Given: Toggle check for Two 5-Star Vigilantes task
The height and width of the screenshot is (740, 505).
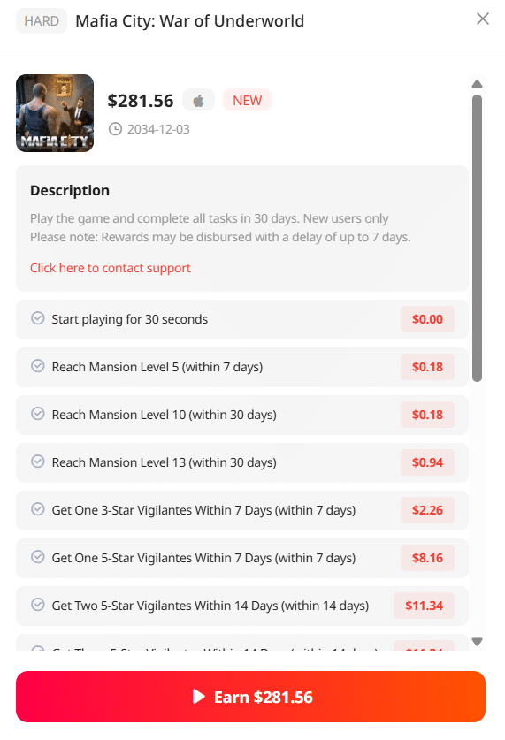Looking at the screenshot, I should (x=38, y=605).
